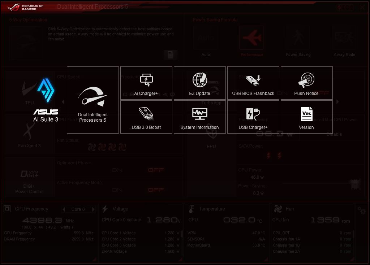
Task: Select the Fan Xpert 3 panel icon
Action: click(x=29, y=135)
